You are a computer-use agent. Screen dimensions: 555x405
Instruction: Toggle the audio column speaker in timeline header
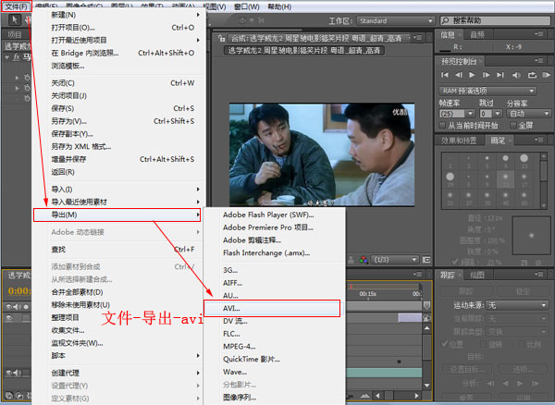17,307
